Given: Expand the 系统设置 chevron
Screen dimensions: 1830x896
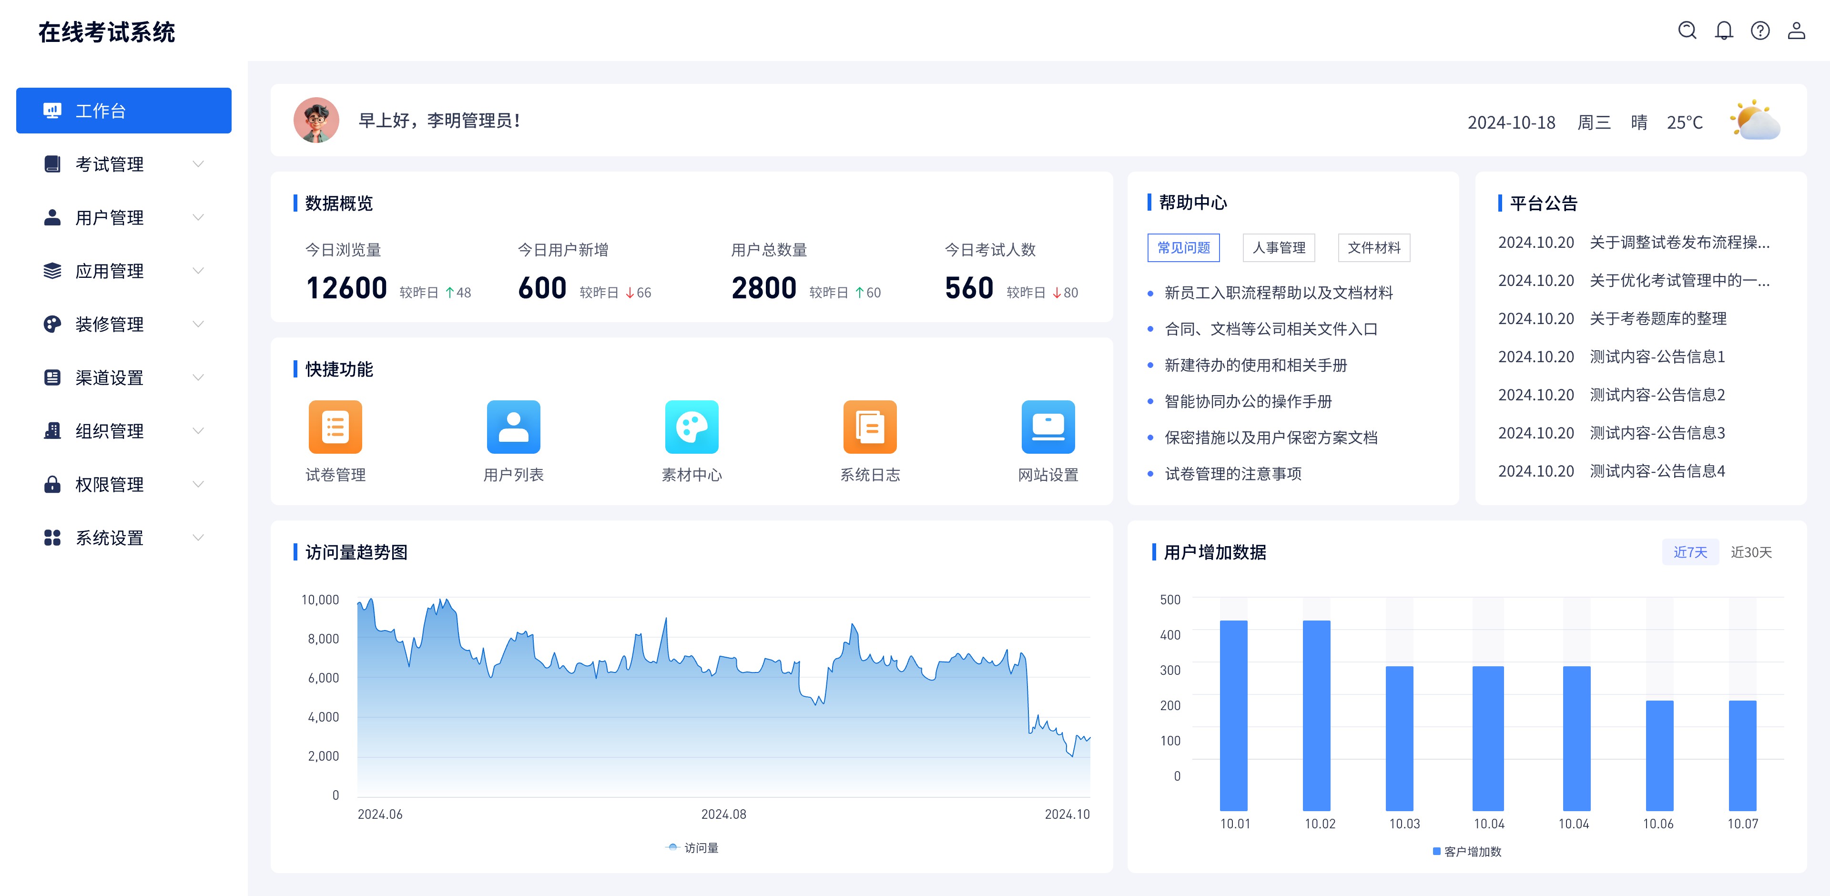Looking at the screenshot, I should tap(198, 538).
